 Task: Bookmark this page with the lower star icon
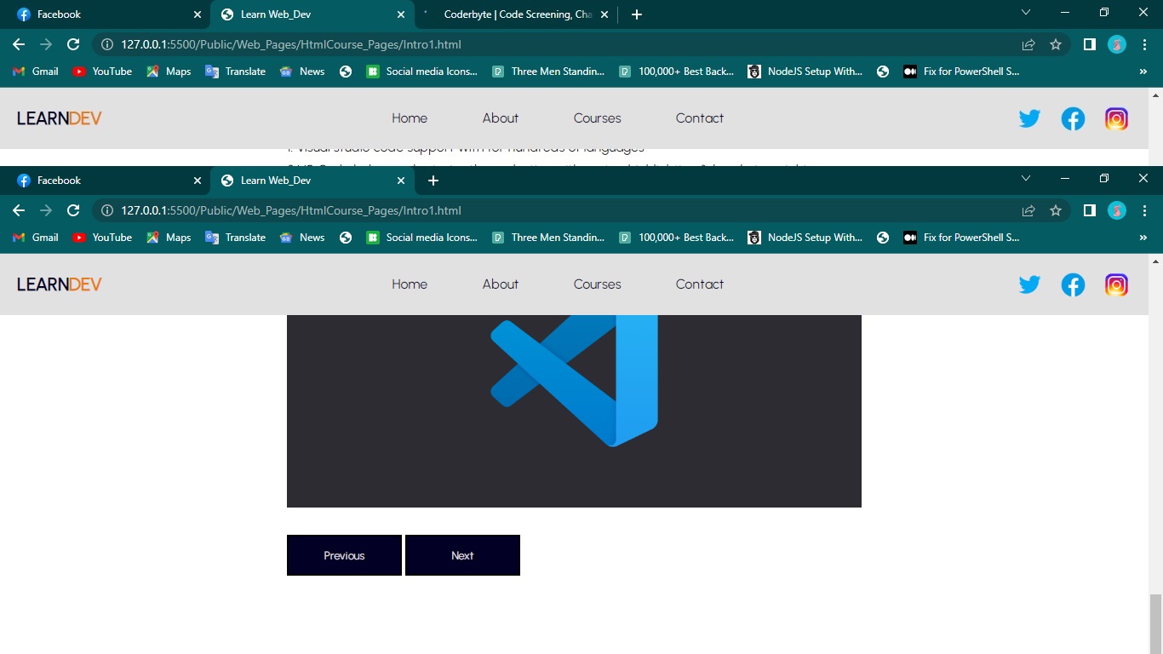pos(1056,210)
